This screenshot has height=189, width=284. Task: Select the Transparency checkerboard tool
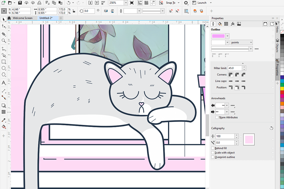pos(4,112)
